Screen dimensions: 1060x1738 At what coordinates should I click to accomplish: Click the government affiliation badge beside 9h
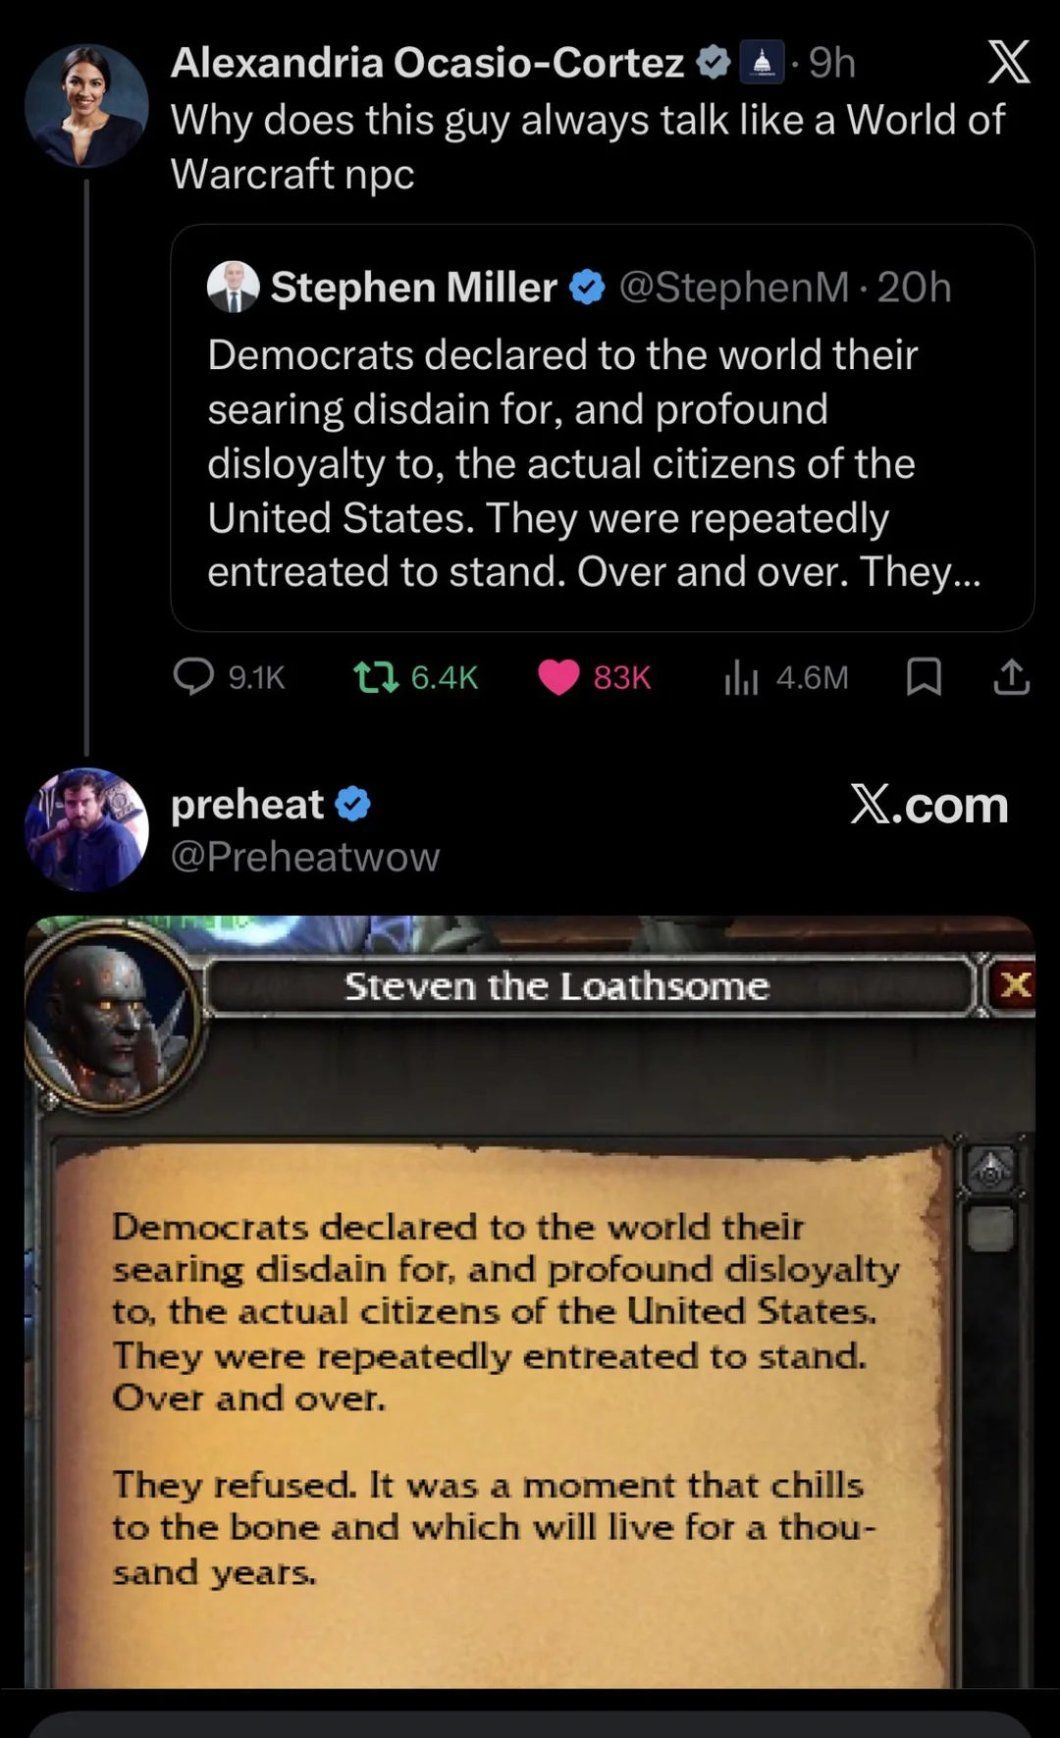(761, 63)
